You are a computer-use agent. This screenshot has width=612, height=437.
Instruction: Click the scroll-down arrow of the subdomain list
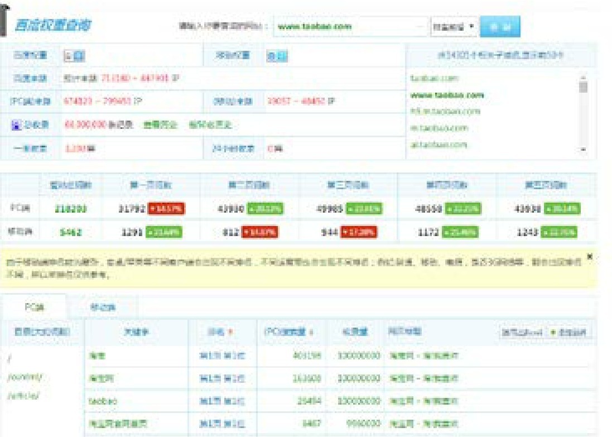pyautogui.click(x=584, y=150)
